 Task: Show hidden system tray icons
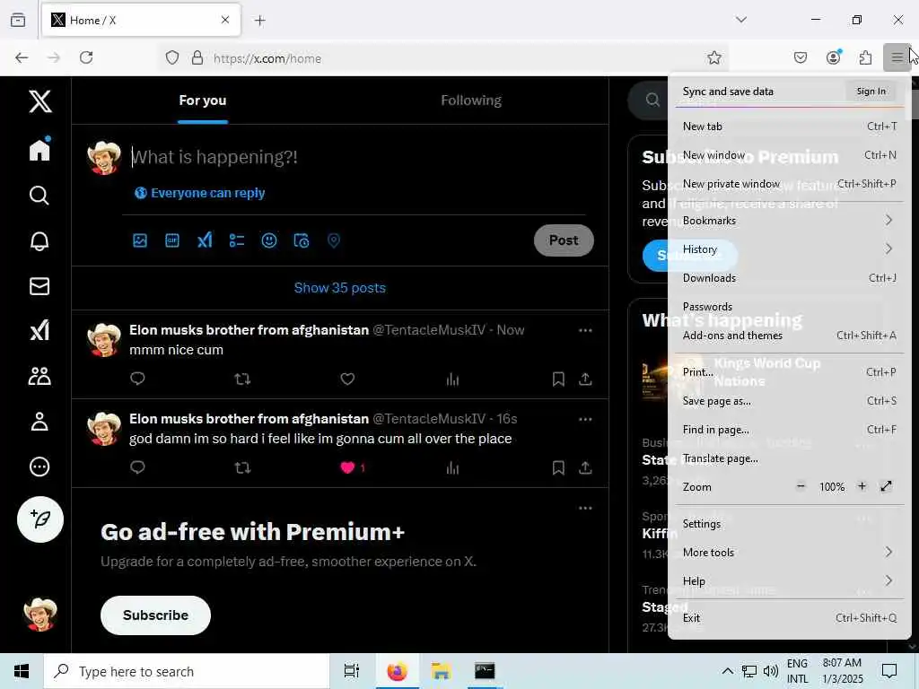click(x=727, y=671)
